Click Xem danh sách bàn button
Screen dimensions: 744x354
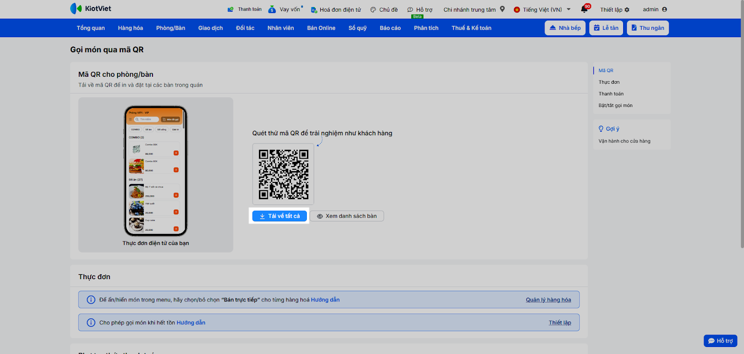pos(347,216)
